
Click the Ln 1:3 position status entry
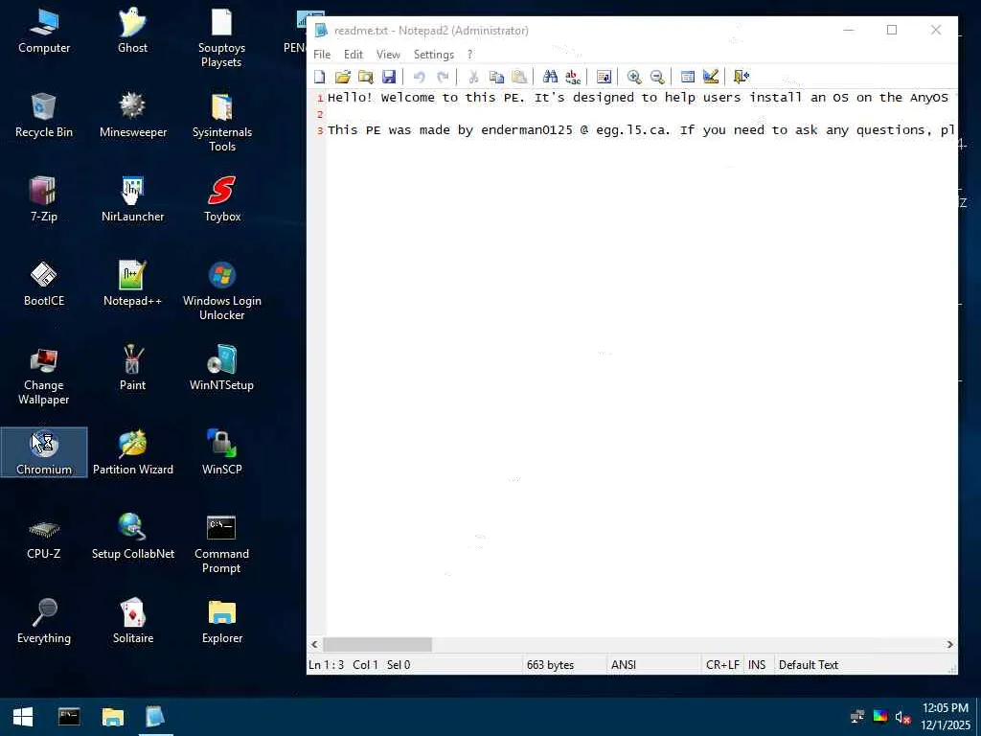(x=326, y=665)
